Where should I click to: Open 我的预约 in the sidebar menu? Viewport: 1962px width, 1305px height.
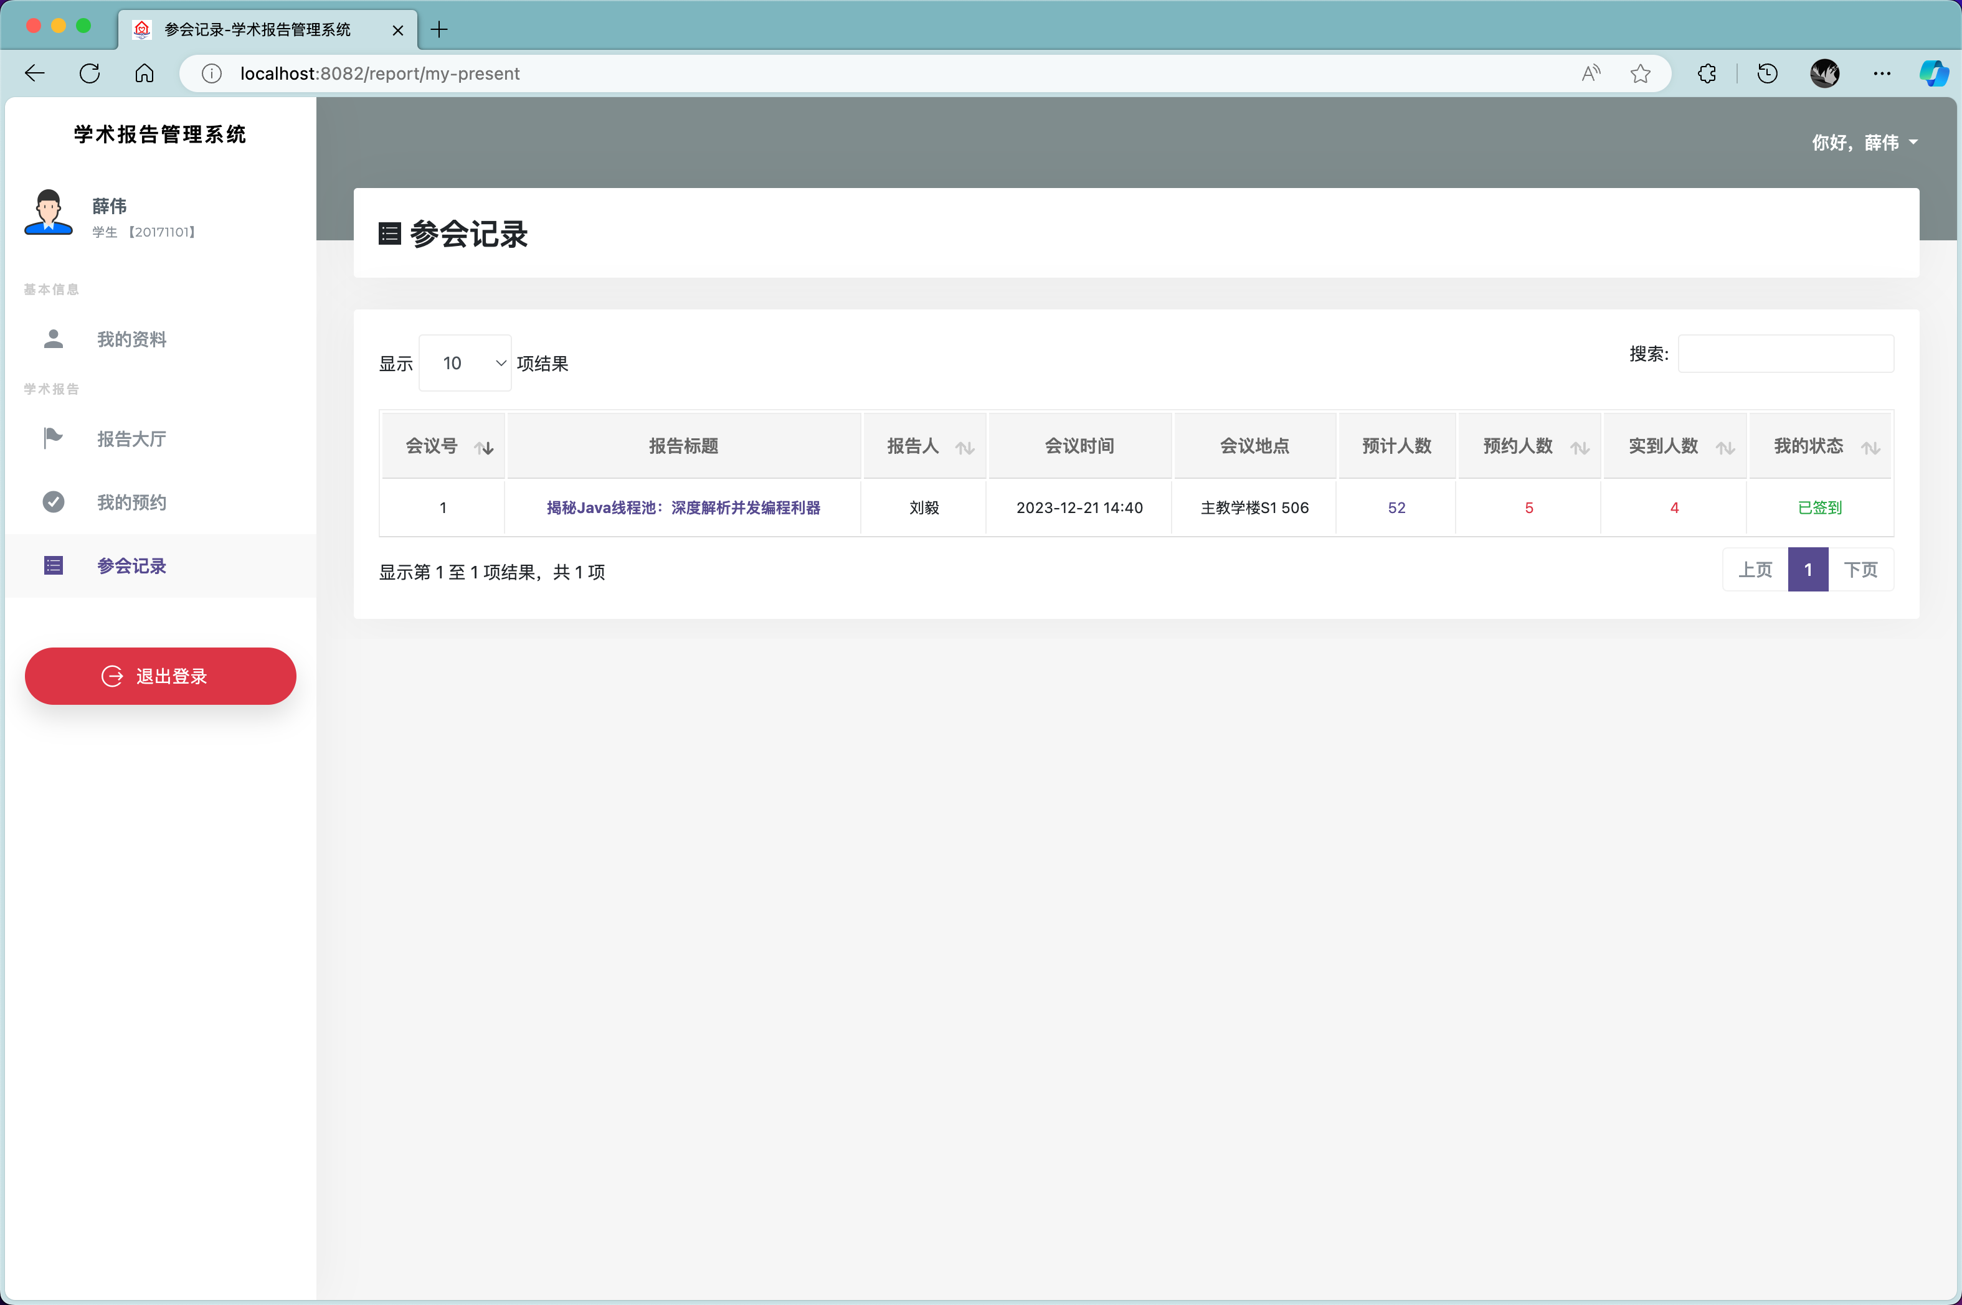point(131,502)
